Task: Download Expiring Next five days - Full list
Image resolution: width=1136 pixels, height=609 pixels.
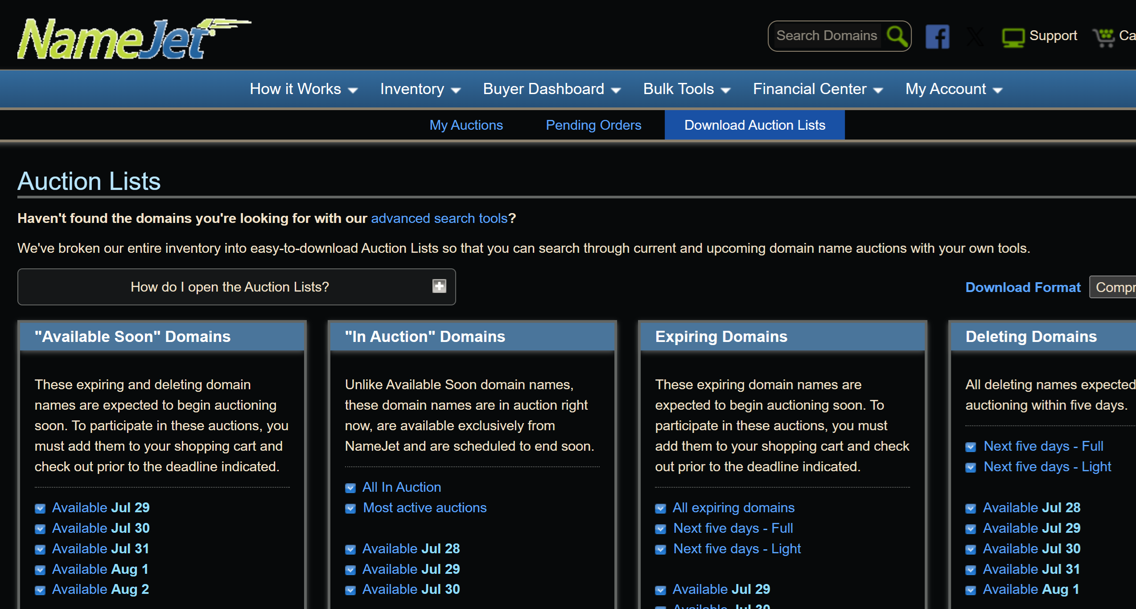Action: [x=733, y=528]
